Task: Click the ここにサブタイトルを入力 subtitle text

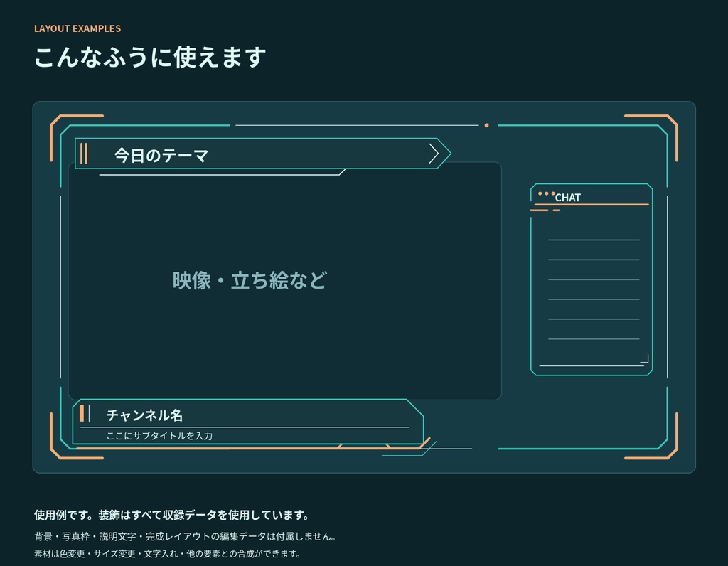Action: click(x=159, y=436)
